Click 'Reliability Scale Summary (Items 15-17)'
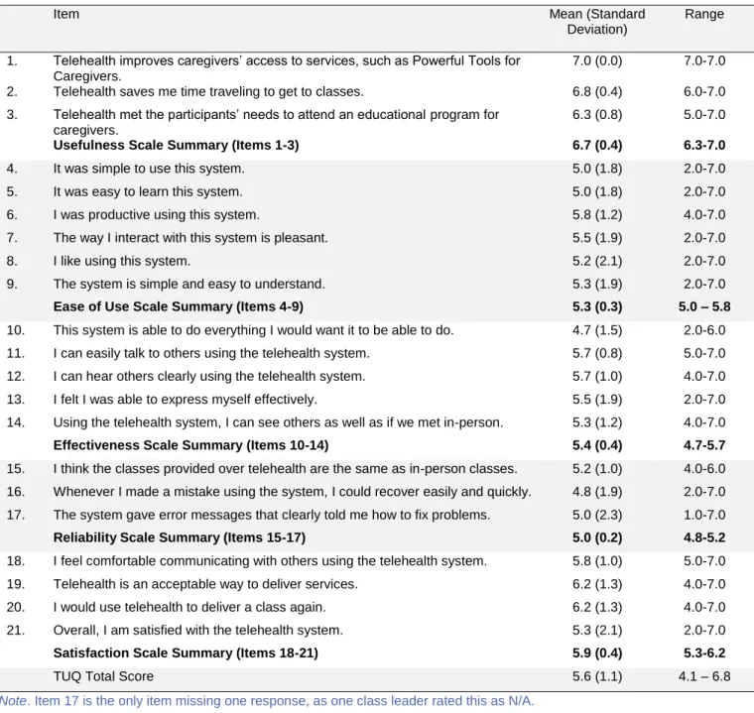Screen dimensions: 754x713 tap(180, 537)
